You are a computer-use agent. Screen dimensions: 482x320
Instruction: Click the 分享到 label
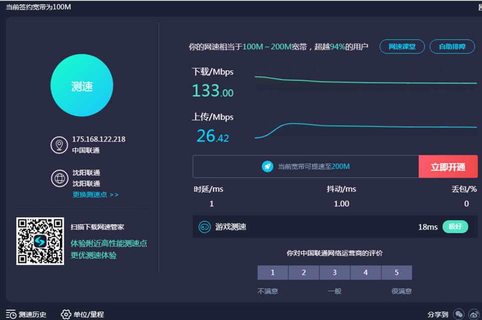(x=438, y=314)
